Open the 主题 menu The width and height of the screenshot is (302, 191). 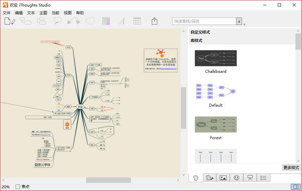point(43,13)
